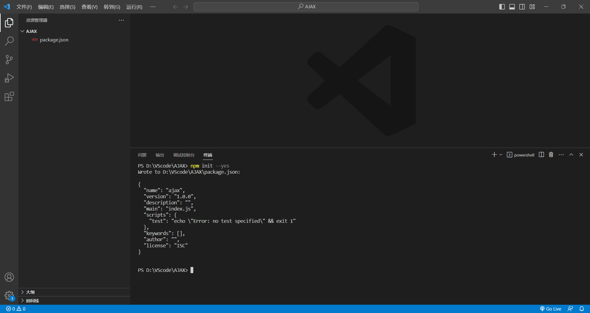
Task: Open the customize layout icon
Action: pos(532,7)
